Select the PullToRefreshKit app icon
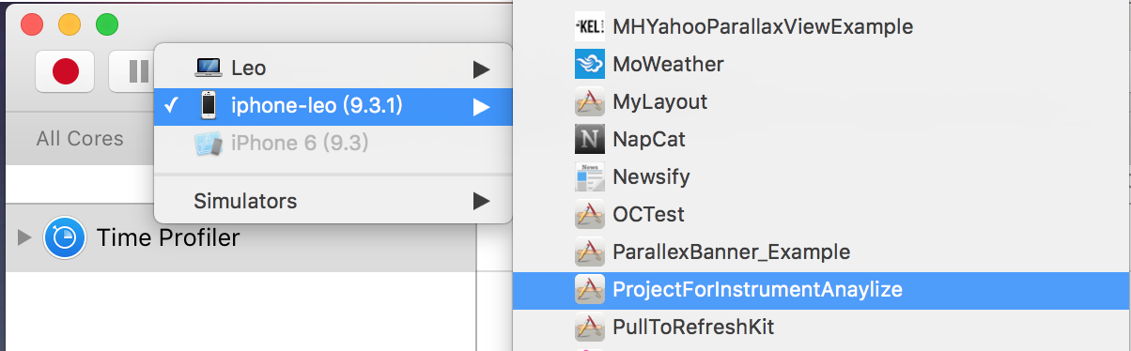Viewport: 1131px width, 351px height. click(589, 328)
